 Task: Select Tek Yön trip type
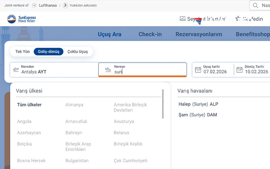(x=22, y=52)
